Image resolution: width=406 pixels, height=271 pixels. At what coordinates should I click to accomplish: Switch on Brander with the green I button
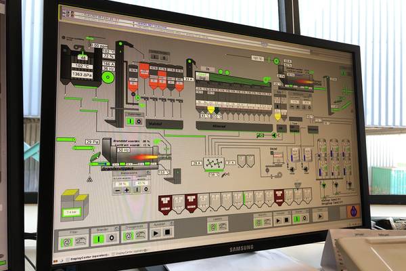click(x=99, y=238)
